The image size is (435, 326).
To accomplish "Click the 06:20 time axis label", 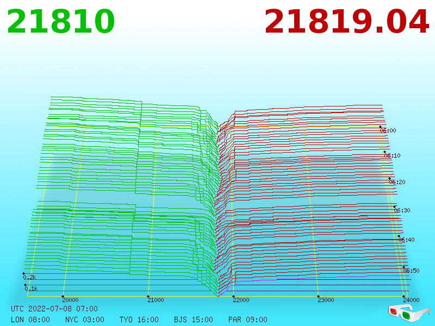I will (397, 182).
